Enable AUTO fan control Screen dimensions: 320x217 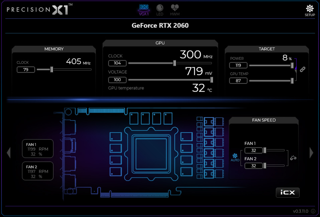coord(235,157)
